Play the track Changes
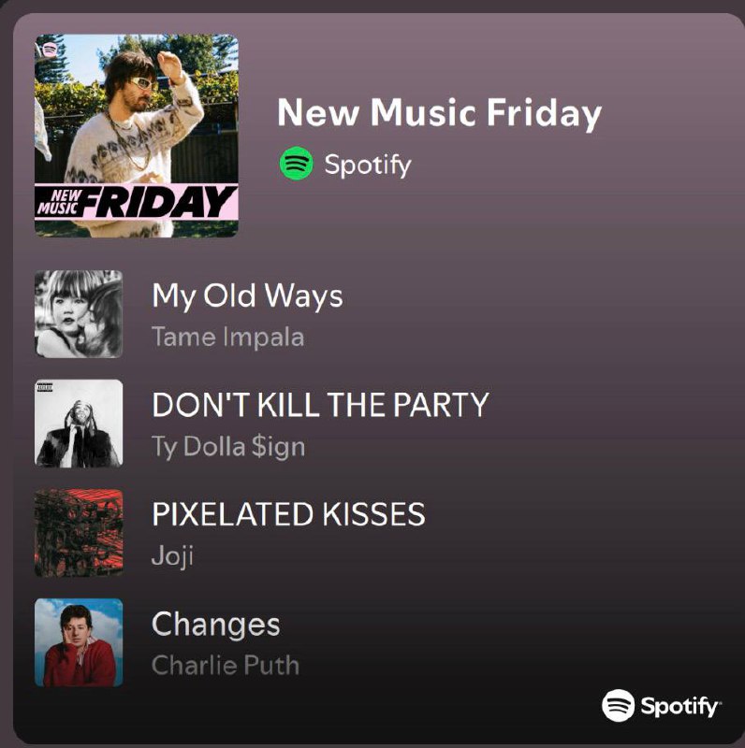Screen dimensions: 745x748 coord(216,625)
